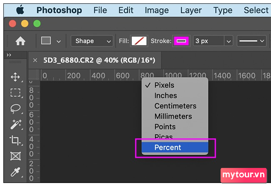Screen dimensions: 271x188
Task: Select Percent from the ruler units menu
Action: [168, 148]
